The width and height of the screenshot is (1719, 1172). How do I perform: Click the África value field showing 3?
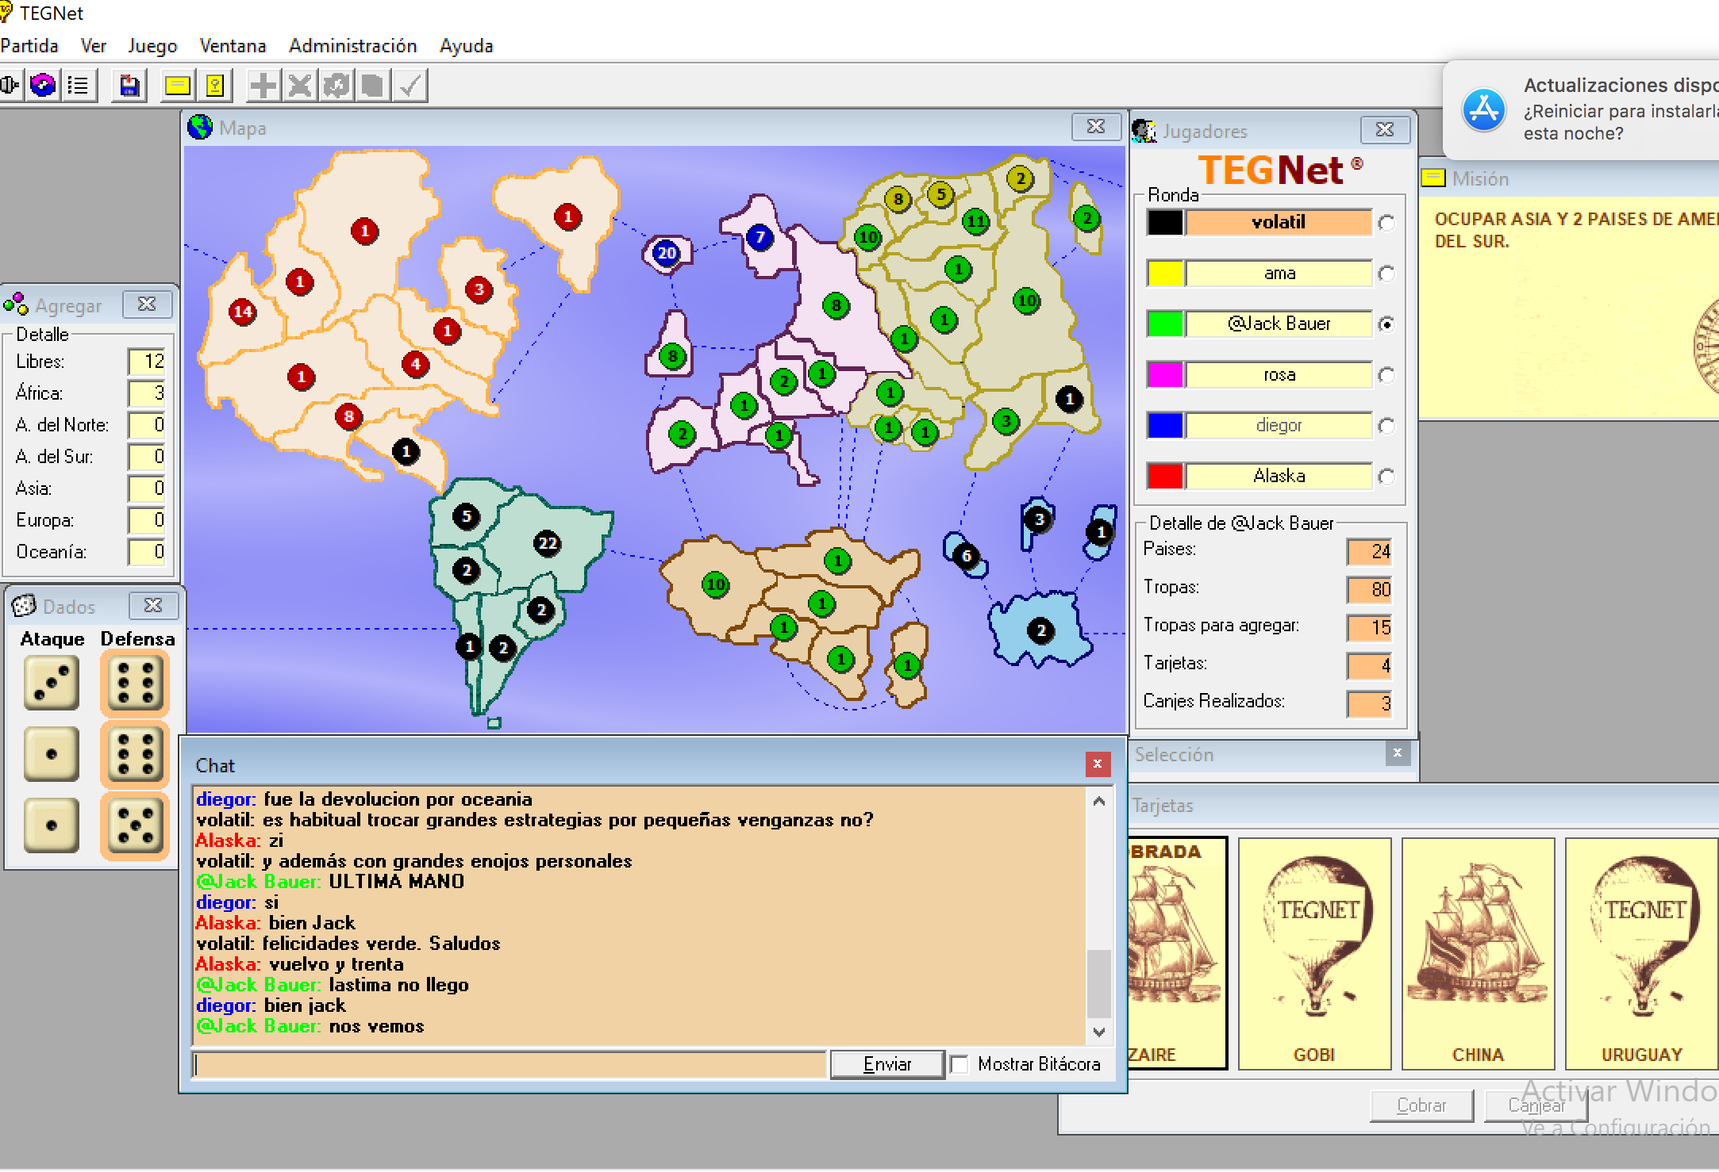147,393
